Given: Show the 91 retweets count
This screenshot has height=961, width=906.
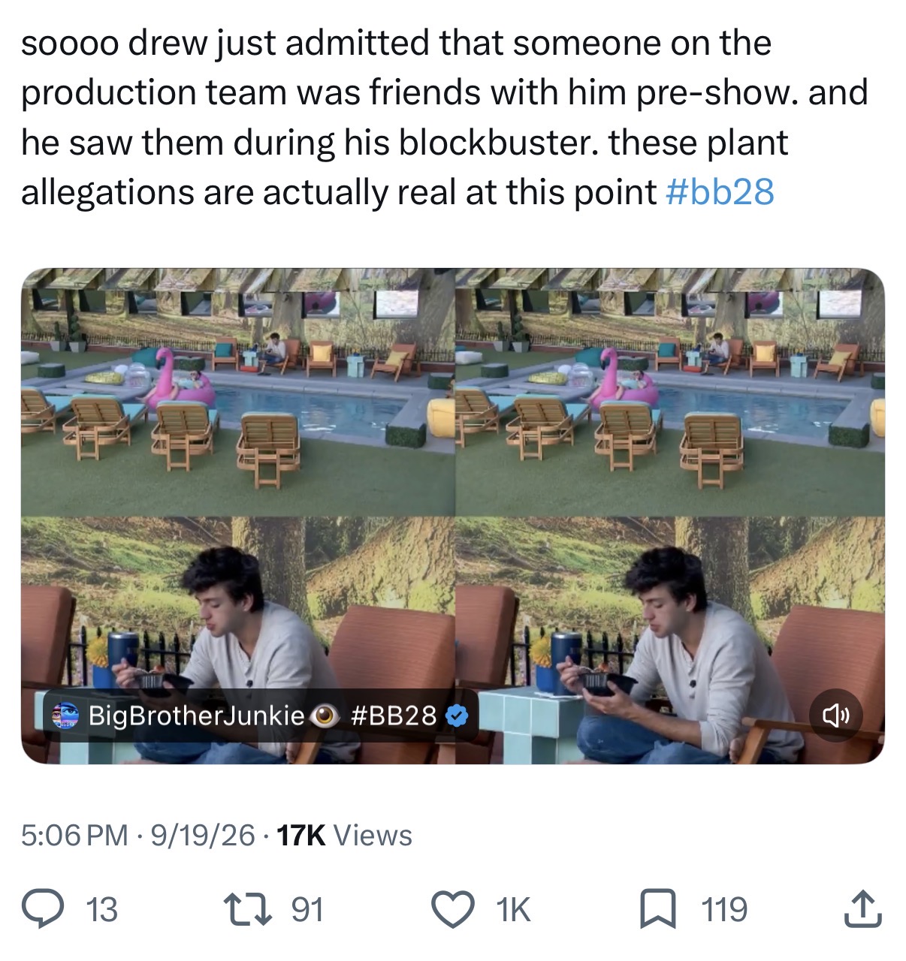Looking at the screenshot, I should coord(307,910).
